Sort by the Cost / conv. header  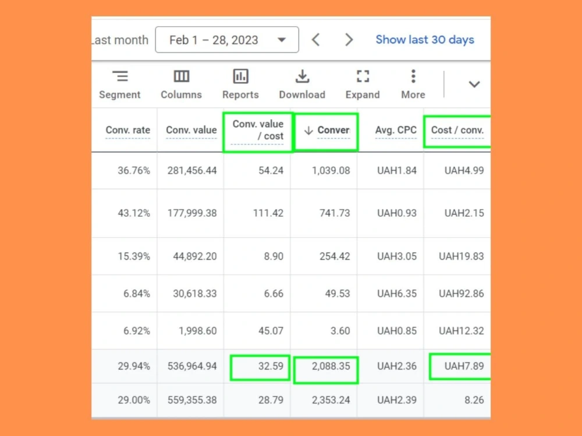coord(457,130)
